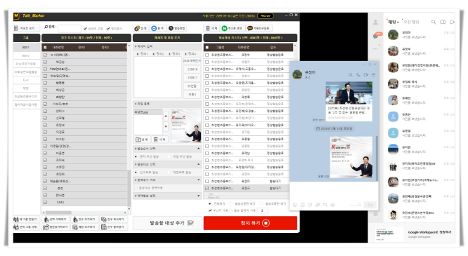This screenshot has height=256, width=468.
Task: Open the news link preview thumbnail in chat
Action: click(x=349, y=93)
